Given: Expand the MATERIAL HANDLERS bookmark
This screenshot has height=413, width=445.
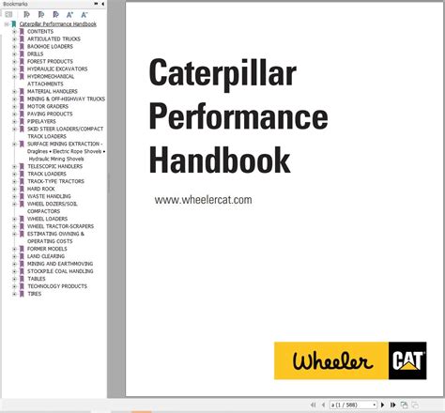Looking at the screenshot, I should (x=14, y=92).
